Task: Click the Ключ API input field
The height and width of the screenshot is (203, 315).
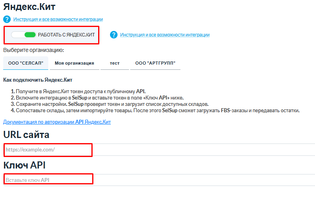Action: click(159, 180)
